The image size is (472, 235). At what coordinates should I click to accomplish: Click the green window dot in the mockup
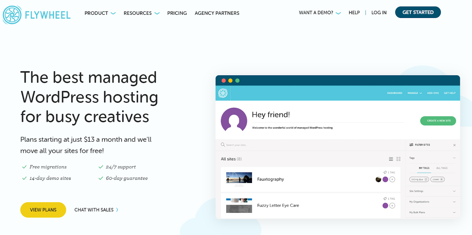[237, 81]
